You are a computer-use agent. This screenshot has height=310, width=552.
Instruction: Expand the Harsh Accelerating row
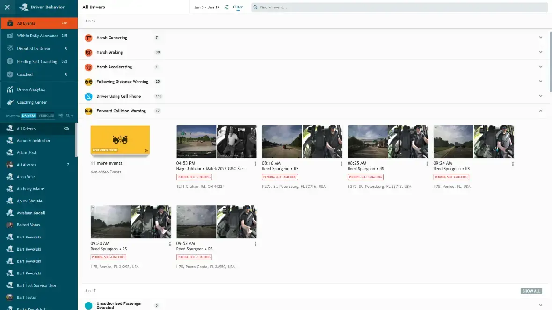tap(540, 67)
